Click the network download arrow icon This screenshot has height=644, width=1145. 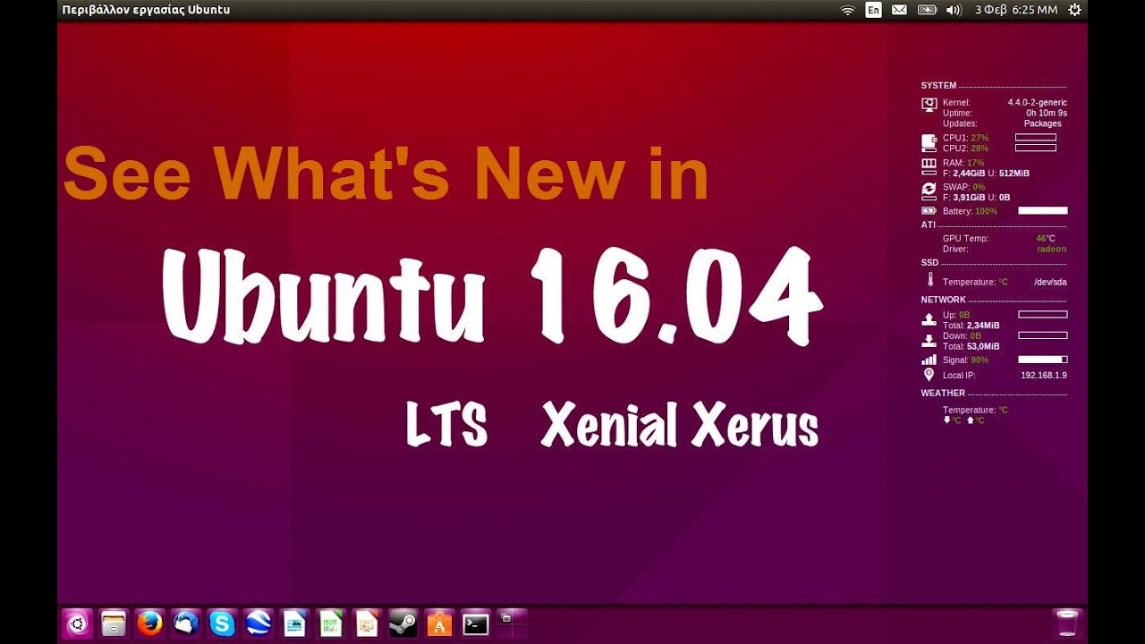point(929,341)
